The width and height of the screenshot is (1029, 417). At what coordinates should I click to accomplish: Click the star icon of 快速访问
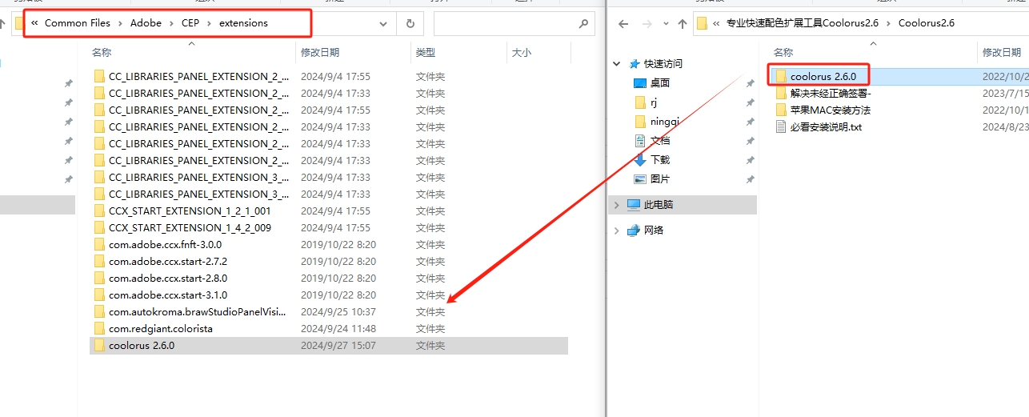point(635,63)
